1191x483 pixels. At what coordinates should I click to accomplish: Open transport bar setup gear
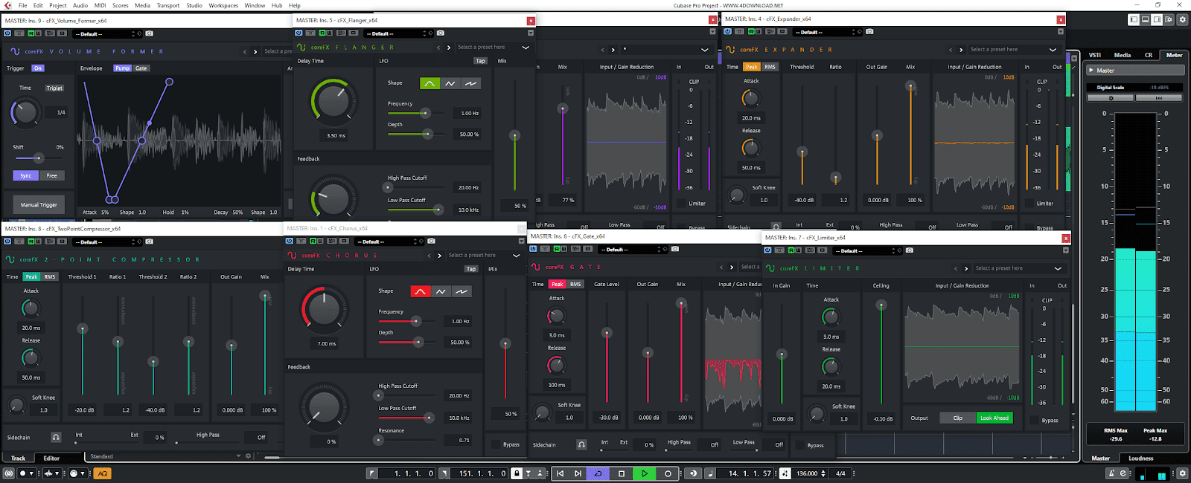coord(1182,473)
